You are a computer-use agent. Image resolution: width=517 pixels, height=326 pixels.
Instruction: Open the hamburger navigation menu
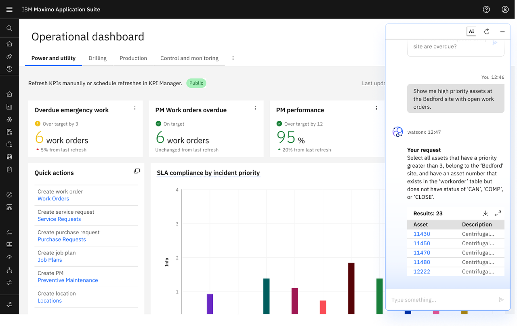click(x=9, y=9)
